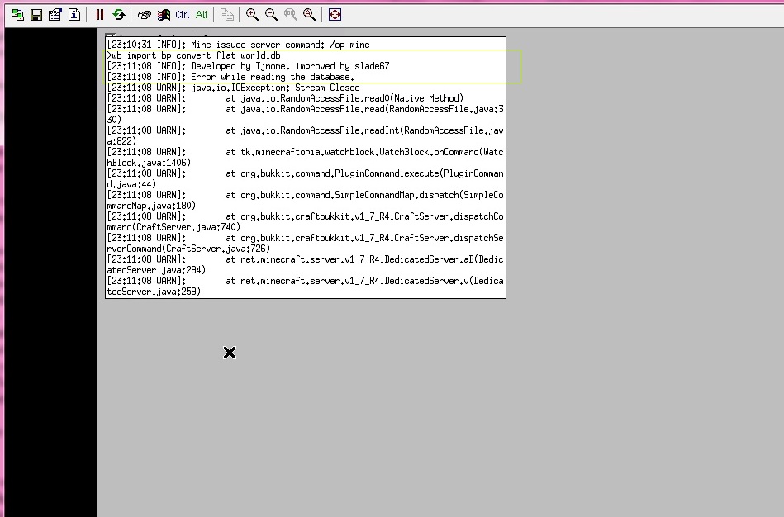Click the Zoom in magnifier icon
Image resolution: width=784 pixels, height=517 pixels.
click(252, 15)
